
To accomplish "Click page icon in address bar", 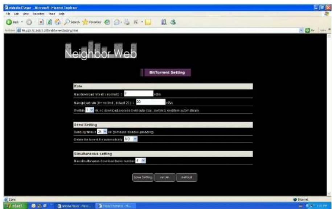I will [19, 30].
